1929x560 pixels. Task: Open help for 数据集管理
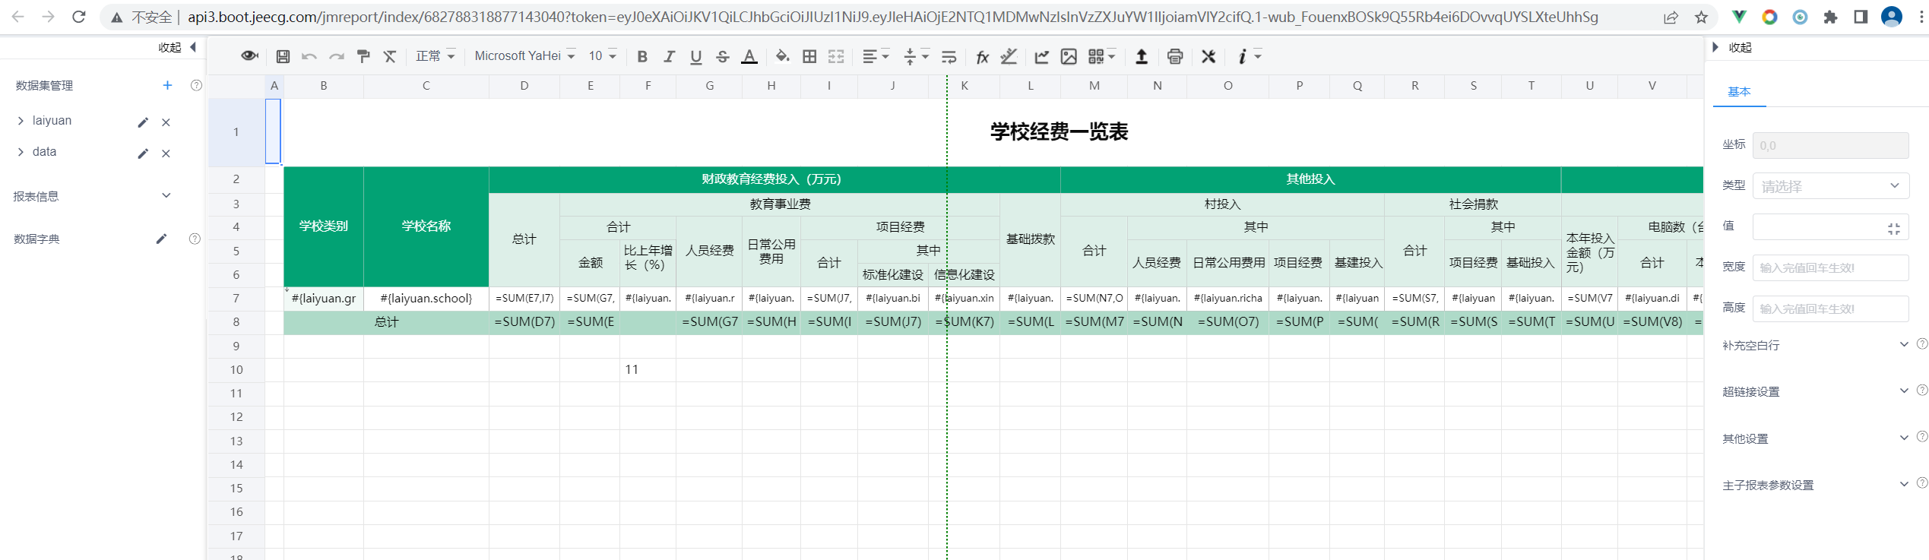[196, 85]
